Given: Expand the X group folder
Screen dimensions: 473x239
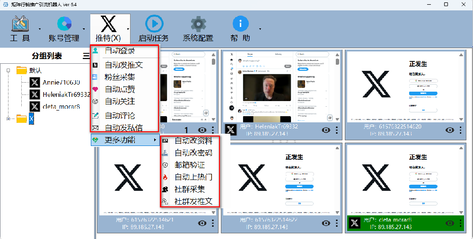Looking at the screenshot, I should (9, 119).
